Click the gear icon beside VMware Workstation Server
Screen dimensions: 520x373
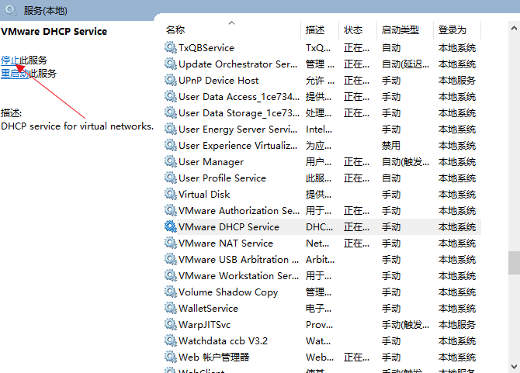click(171, 275)
